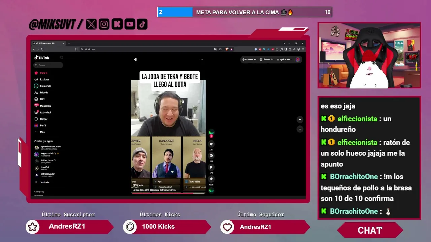
Task: Open a new browser tab
Action: click(x=69, y=43)
